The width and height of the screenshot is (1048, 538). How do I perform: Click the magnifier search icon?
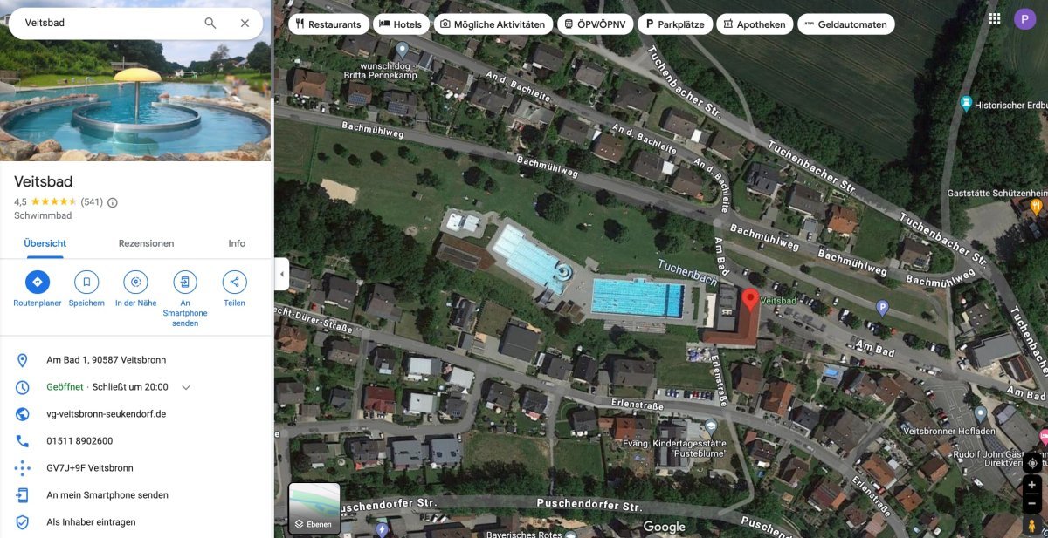click(210, 23)
